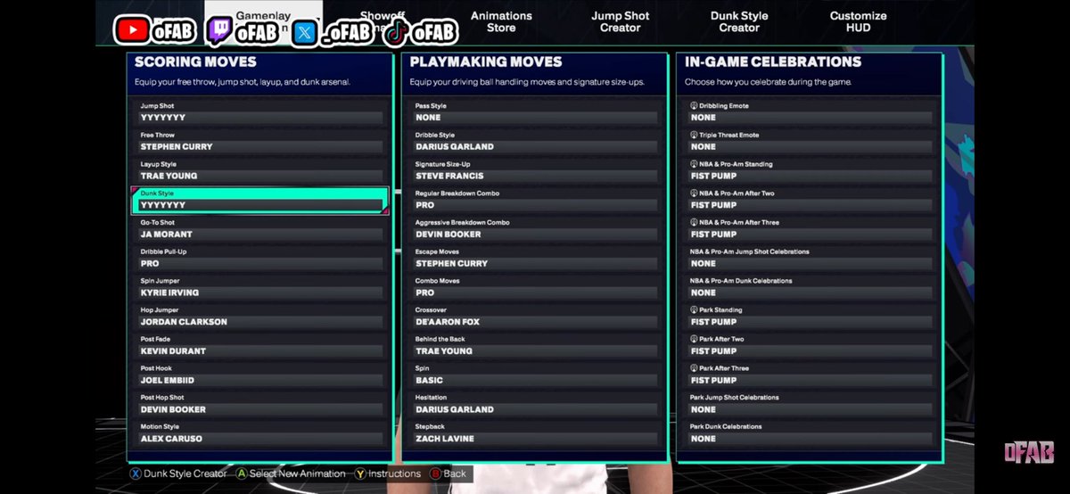Select the highlighted Dunk Style slot

click(260, 200)
